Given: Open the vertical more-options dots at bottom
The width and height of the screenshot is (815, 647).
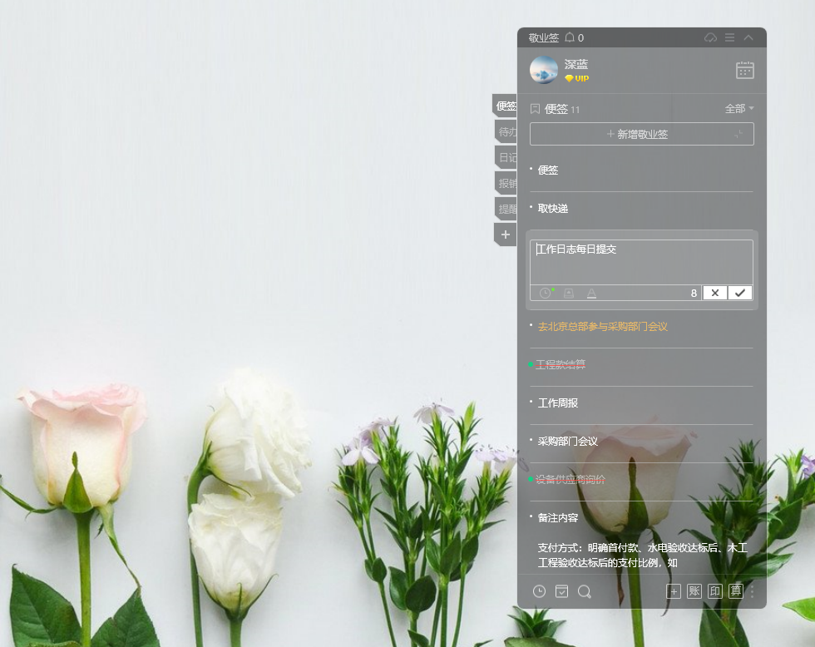Looking at the screenshot, I should (x=753, y=591).
